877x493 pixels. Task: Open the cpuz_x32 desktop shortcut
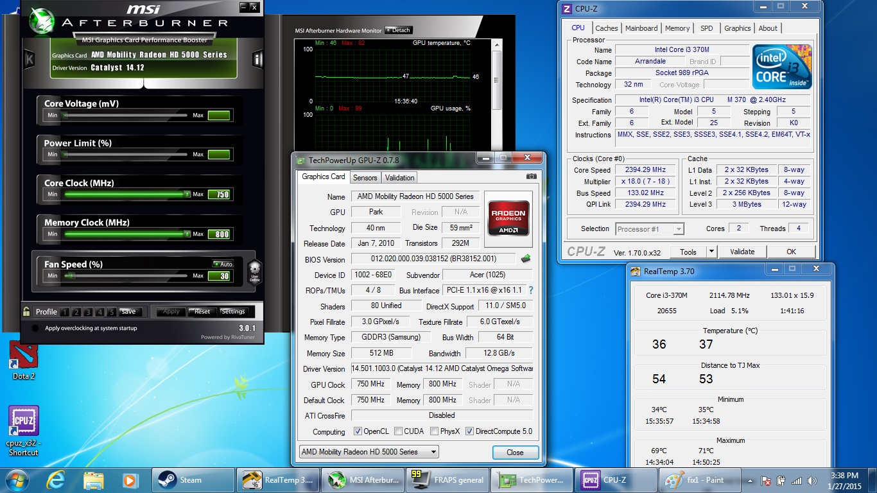tap(24, 431)
